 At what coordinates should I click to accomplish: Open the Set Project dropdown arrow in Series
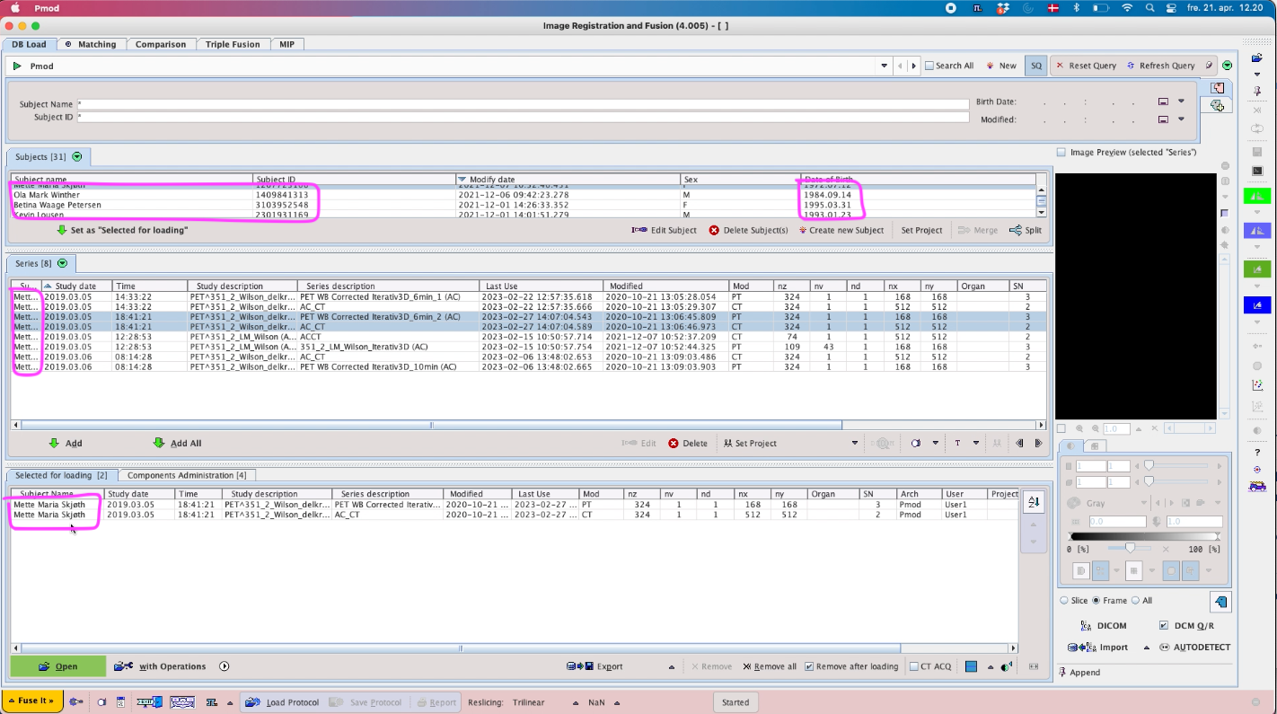(x=855, y=443)
